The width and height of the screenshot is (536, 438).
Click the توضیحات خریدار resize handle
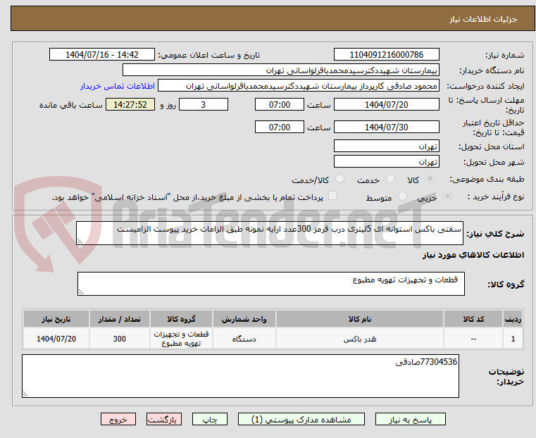pyautogui.click(x=25, y=394)
